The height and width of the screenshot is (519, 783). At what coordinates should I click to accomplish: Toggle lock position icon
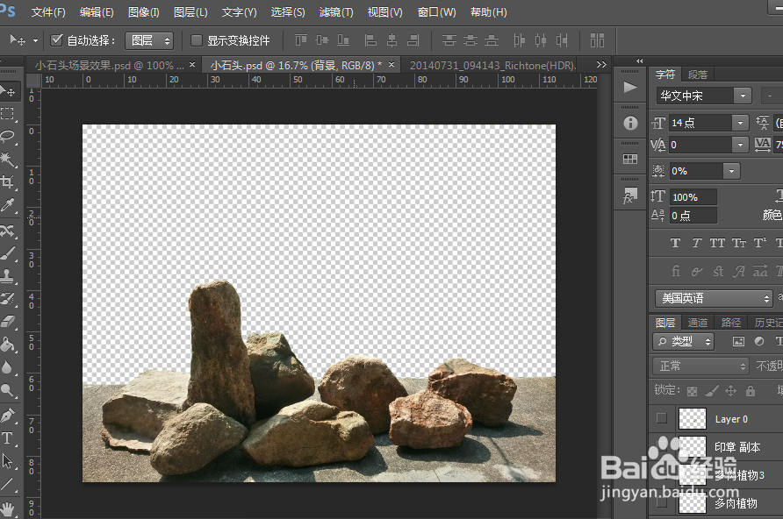tap(730, 391)
